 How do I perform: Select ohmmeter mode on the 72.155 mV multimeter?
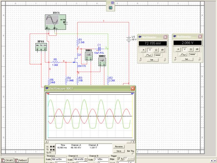point(156,50)
